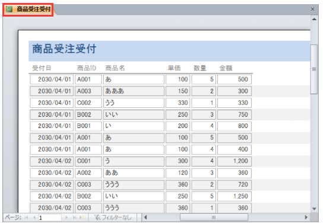The image size is (330, 224).
Task: Click the horizontal scrollbar right arrow
Action: tap(306, 217)
